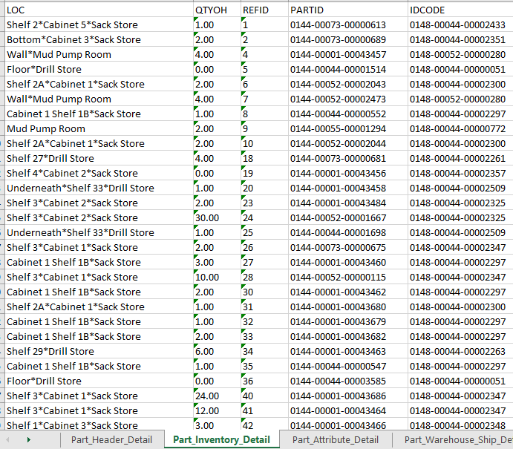513x449 pixels.
Task: Select REFID cell 18
Action: click(x=264, y=158)
